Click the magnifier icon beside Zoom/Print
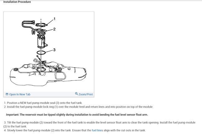Screen dimensions: 202x137 click(x=76, y=94)
